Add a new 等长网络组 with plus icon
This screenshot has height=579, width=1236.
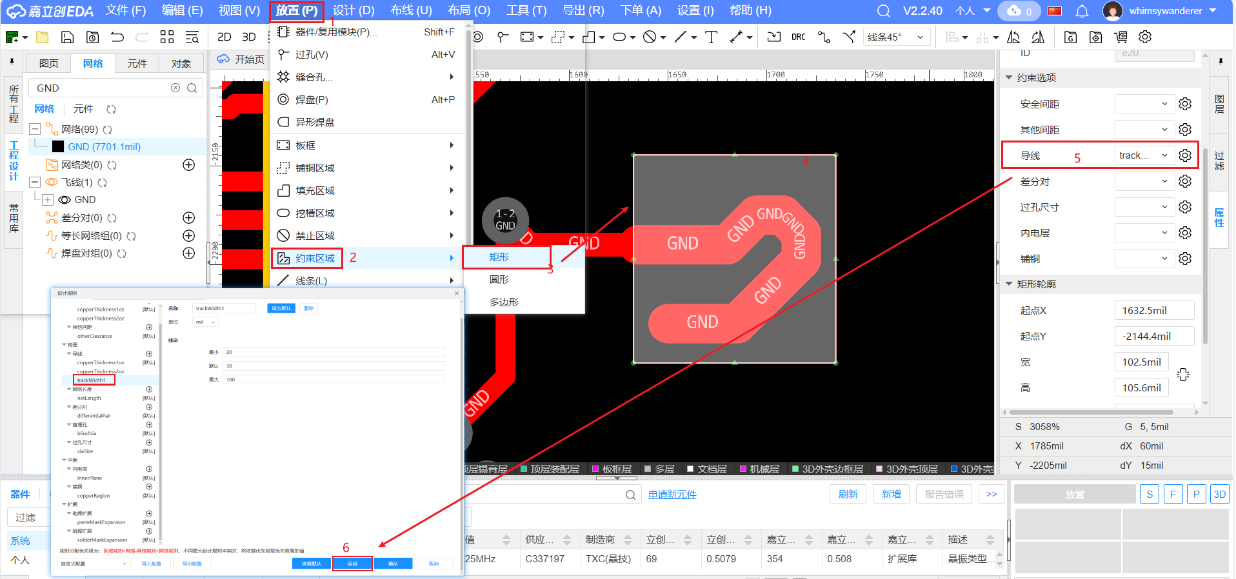click(189, 236)
